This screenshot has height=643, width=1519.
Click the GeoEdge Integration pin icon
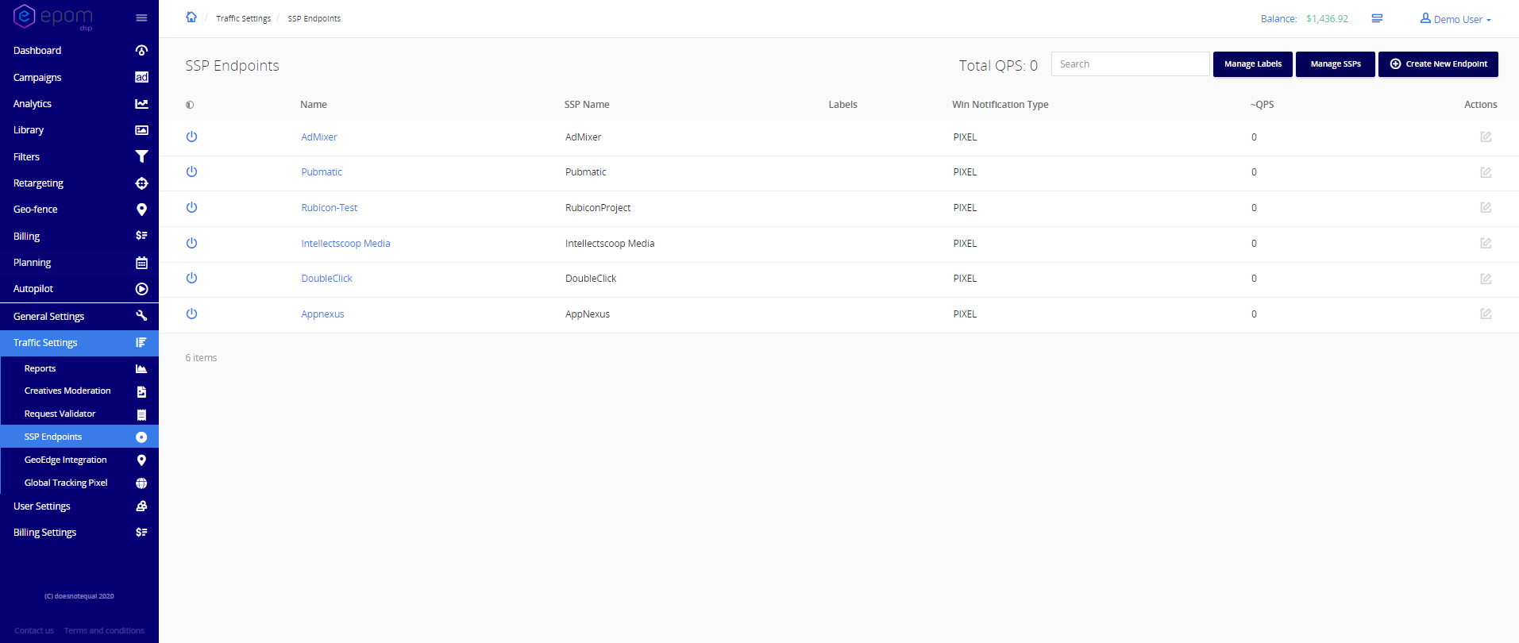pos(141,460)
